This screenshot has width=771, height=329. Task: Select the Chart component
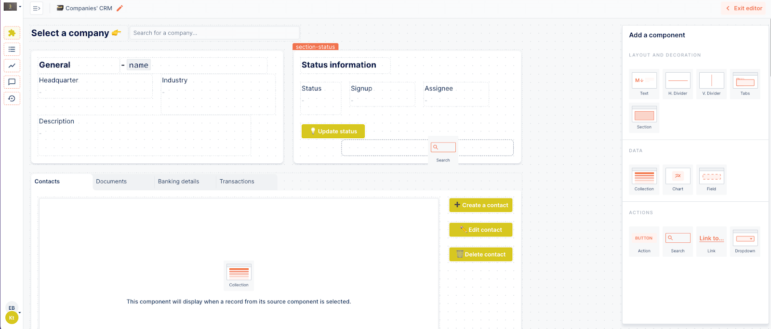coord(678,179)
